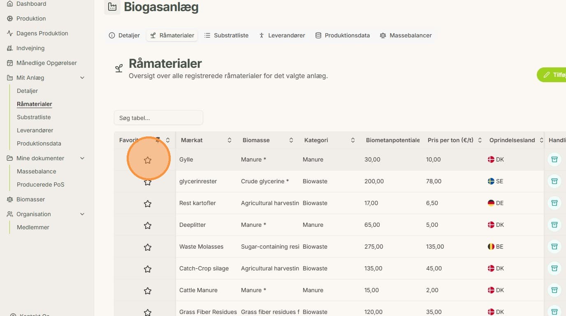Switch to the Massebalancer tab
The image size is (566, 316).
[406, 35]
